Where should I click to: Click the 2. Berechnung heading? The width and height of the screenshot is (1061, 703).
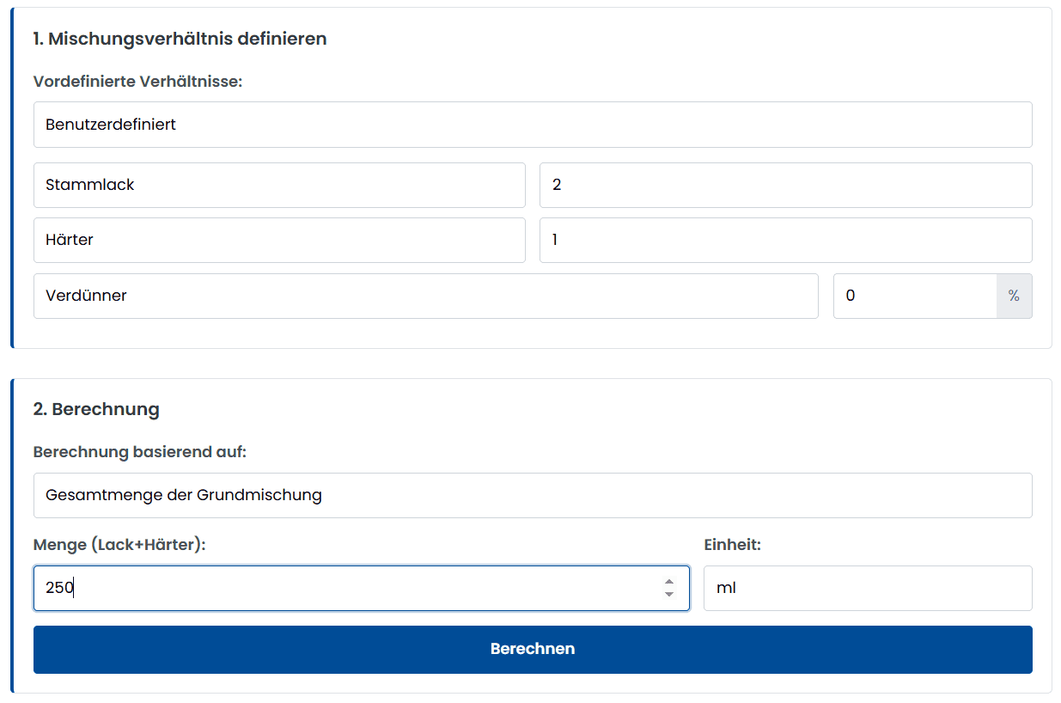tap(96, 409)
